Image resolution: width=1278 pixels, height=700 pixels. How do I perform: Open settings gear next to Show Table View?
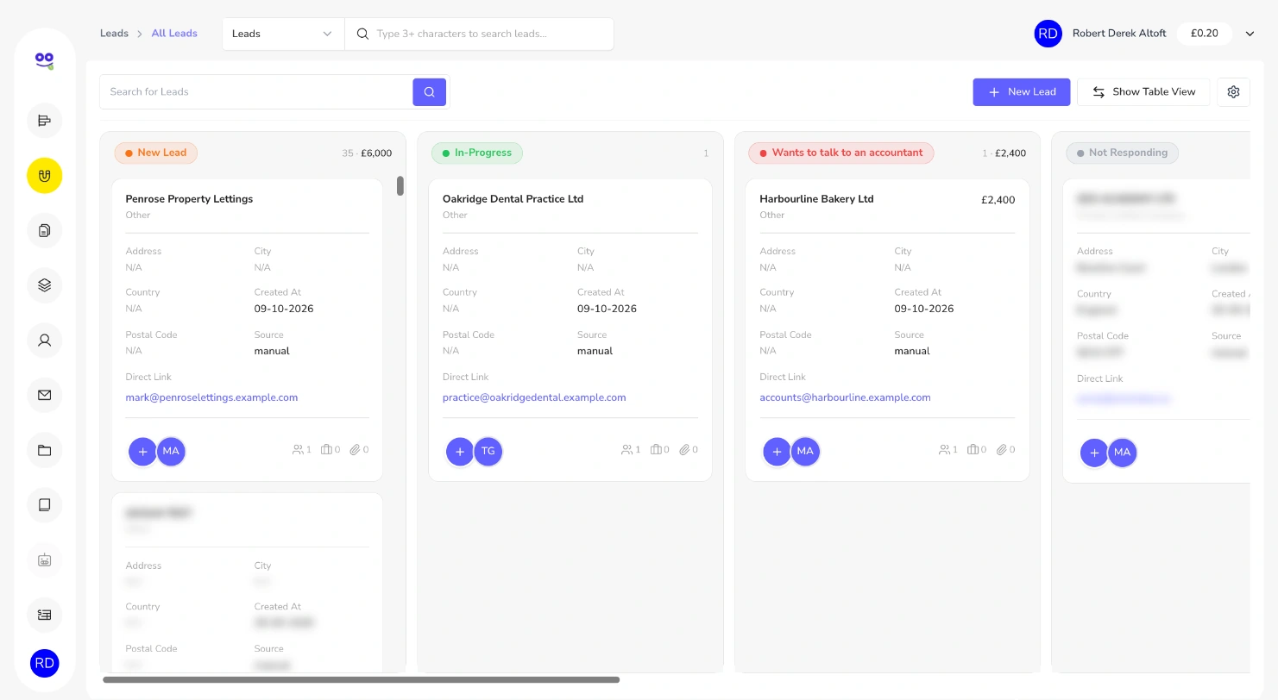(x=1233, y=91)
